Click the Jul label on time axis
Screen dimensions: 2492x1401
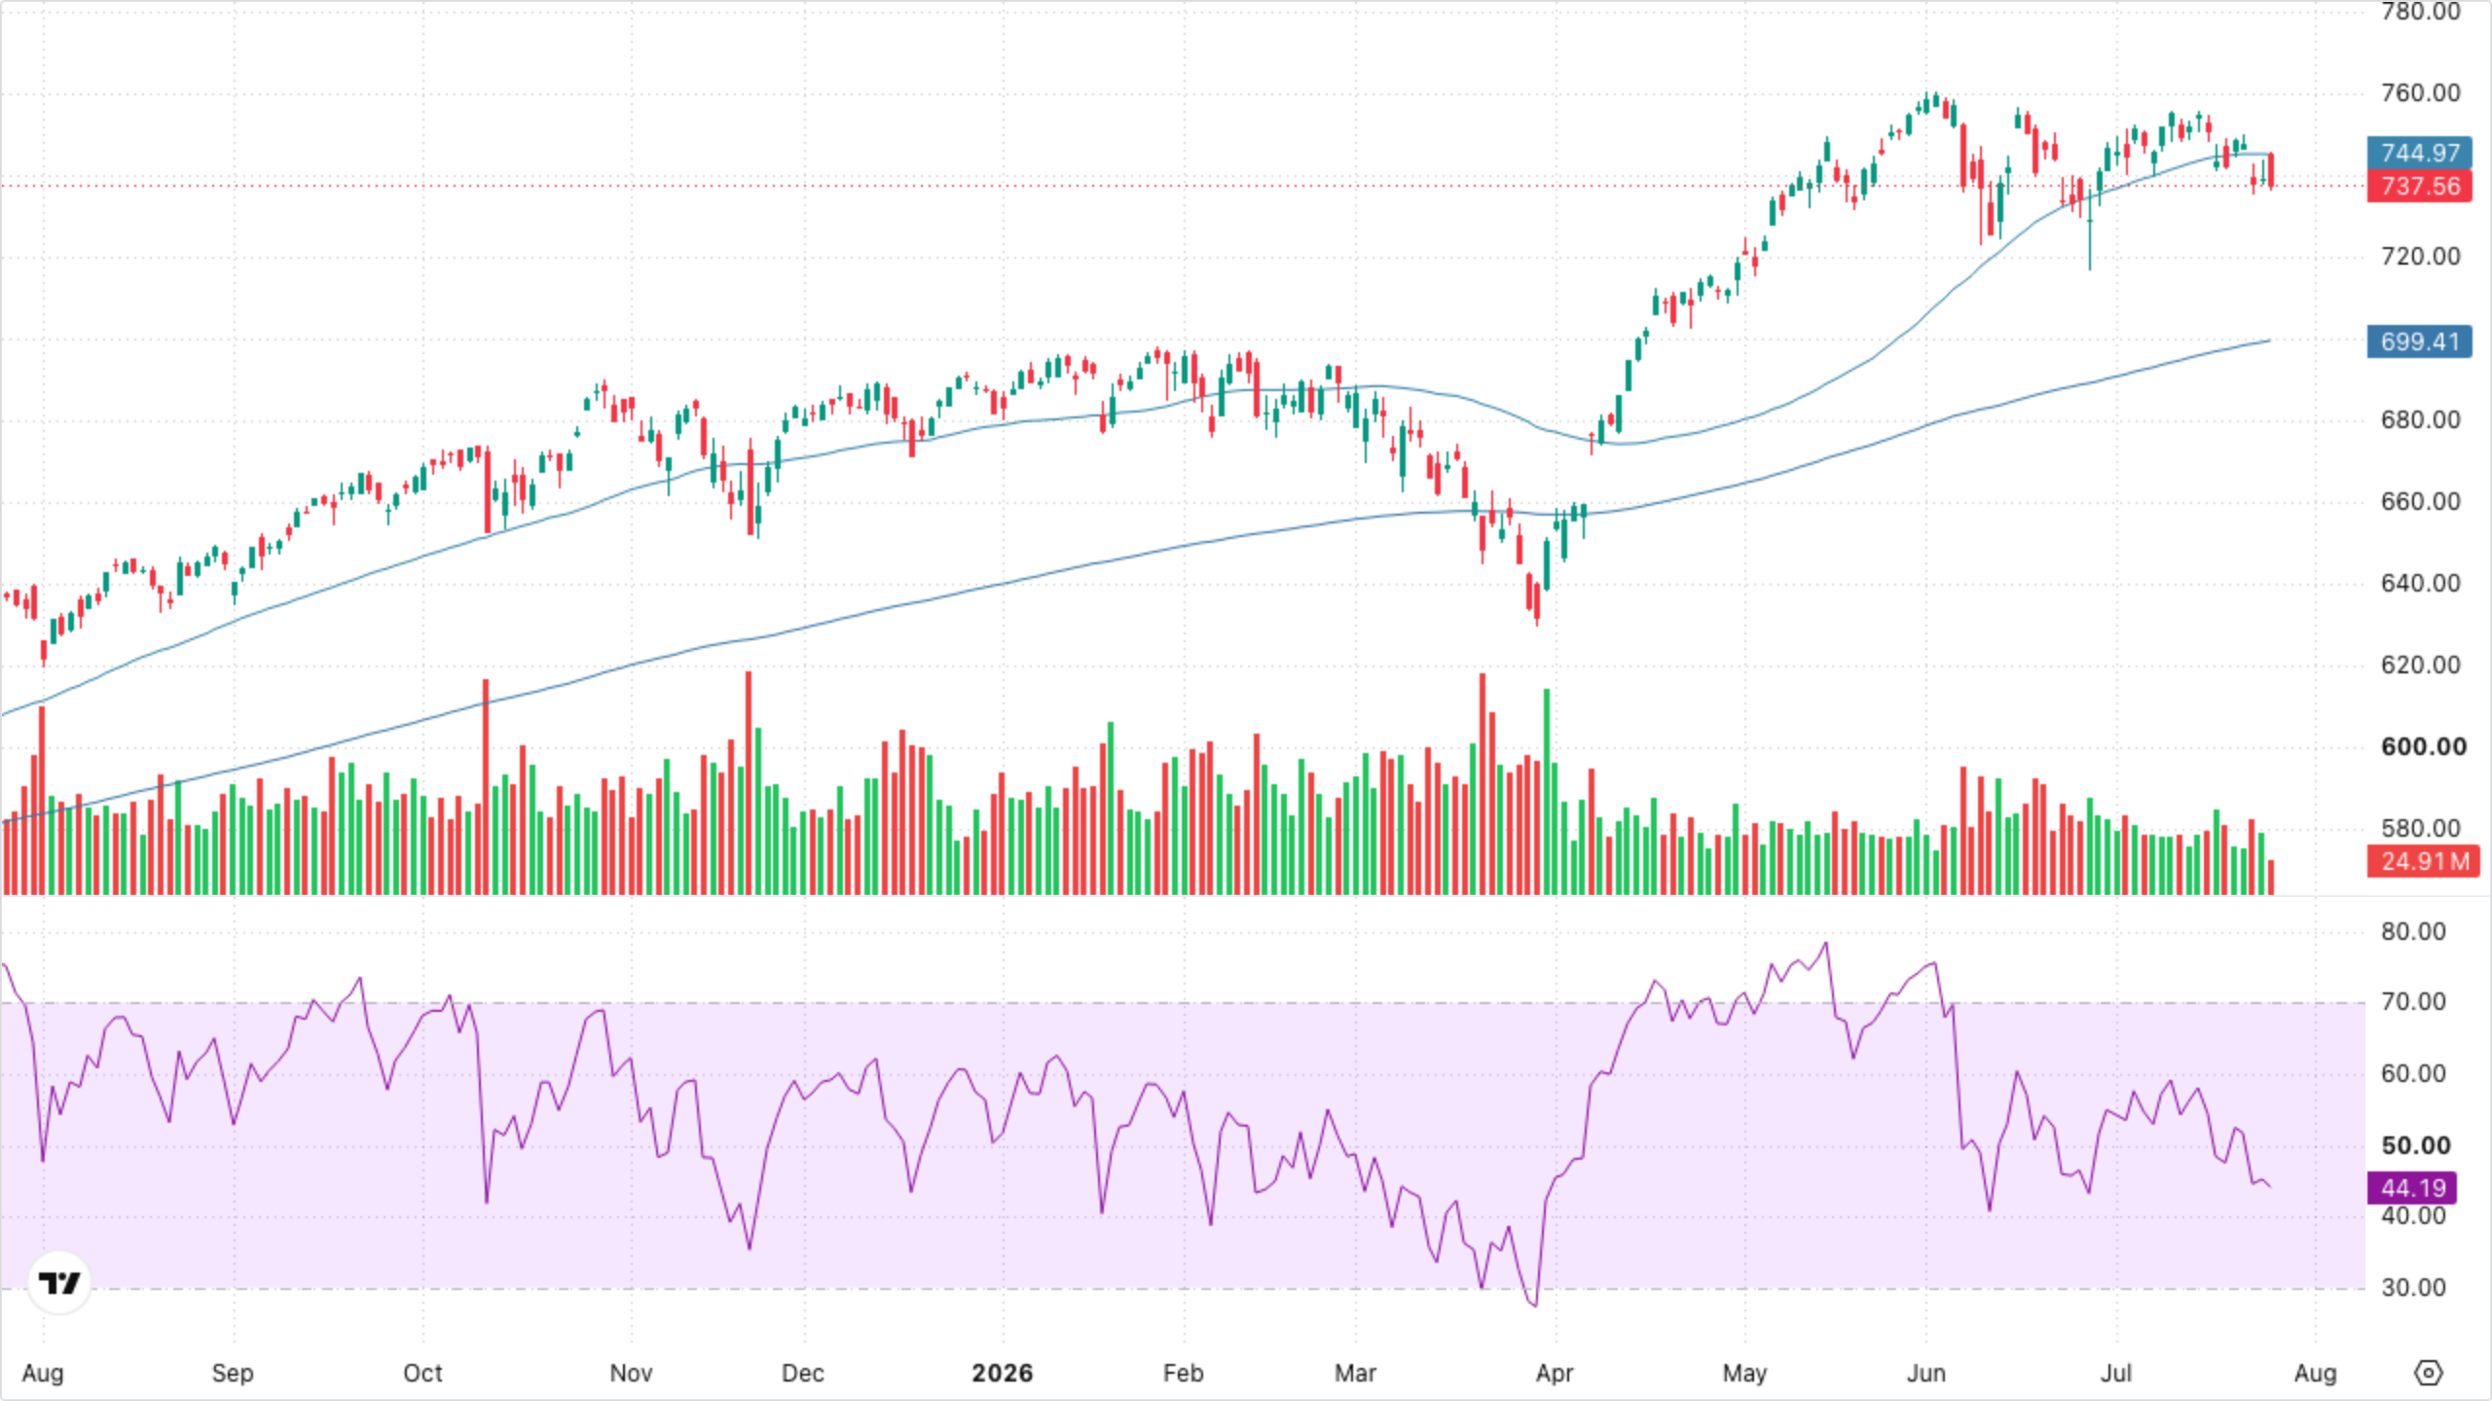pyautogui.click(x=2116, y=1374)
